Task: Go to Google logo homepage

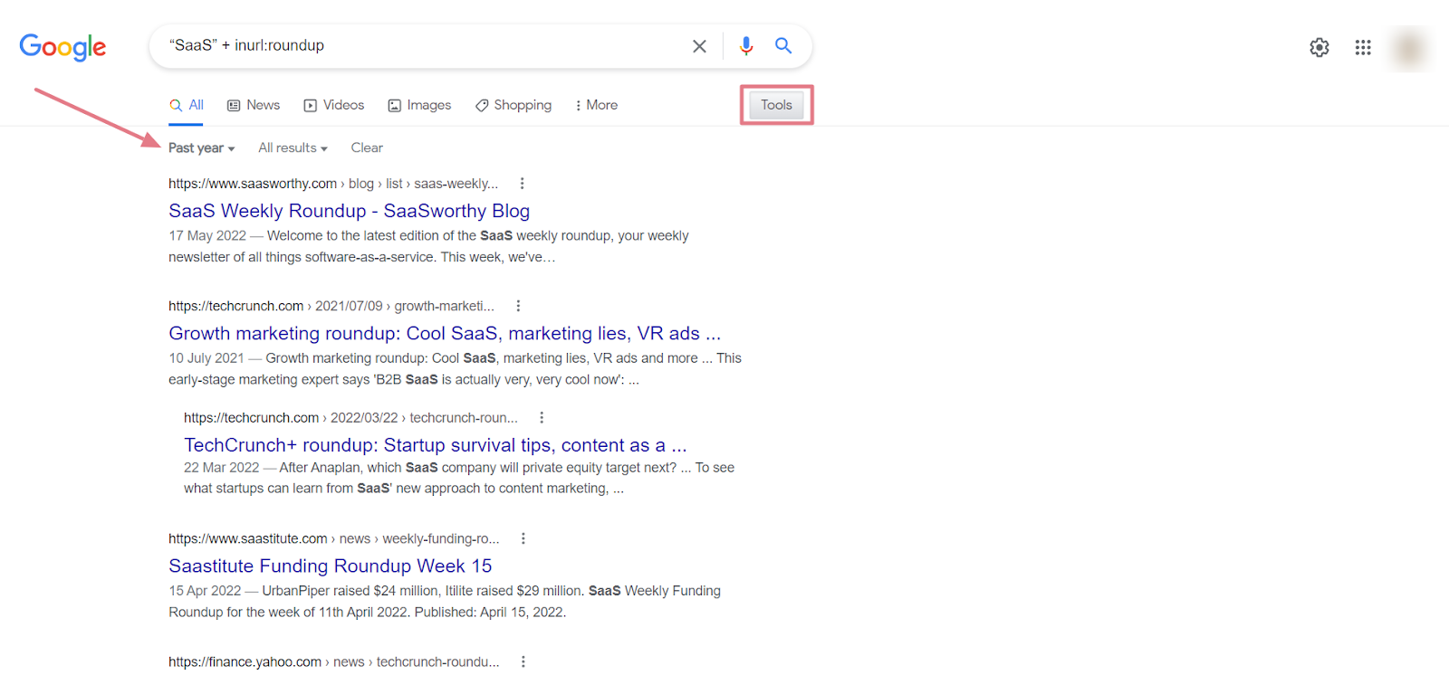Action: point(62,46)
